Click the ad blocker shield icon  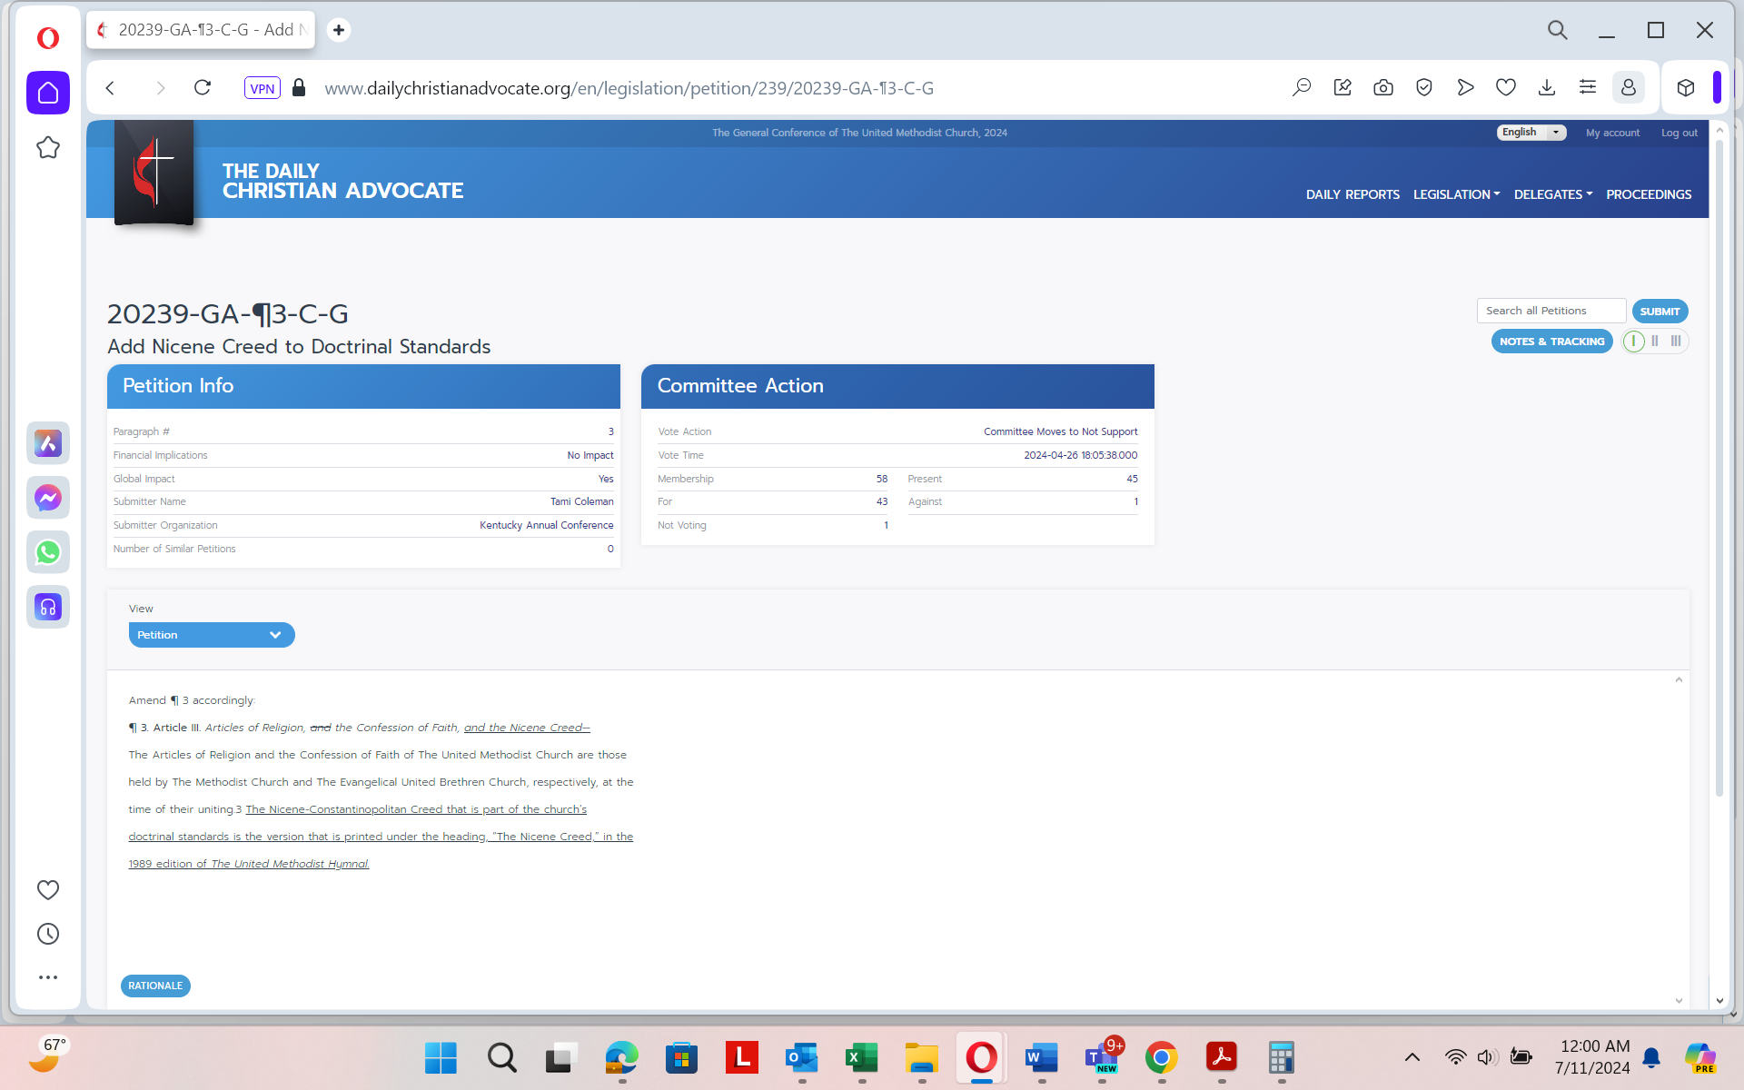click(x=1423, y=88)
